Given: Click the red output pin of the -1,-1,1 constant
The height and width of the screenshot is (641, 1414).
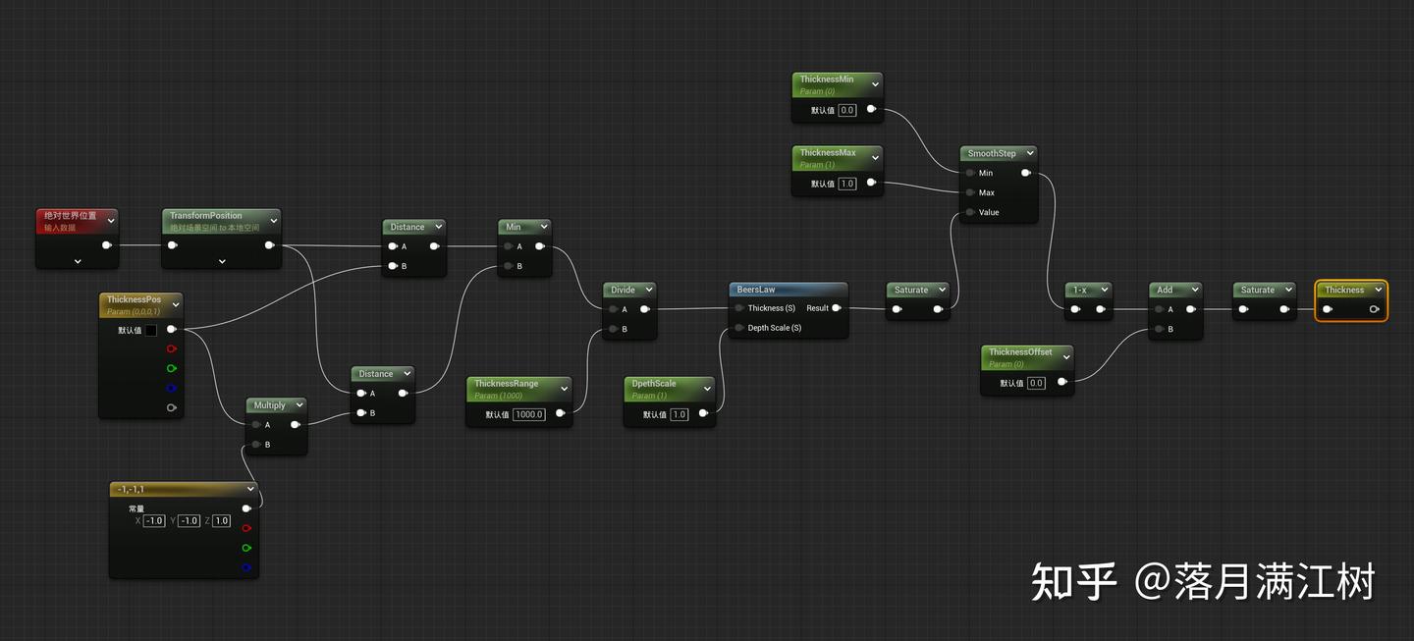Looking at the screenshot, I should click(x=246, y=528).
